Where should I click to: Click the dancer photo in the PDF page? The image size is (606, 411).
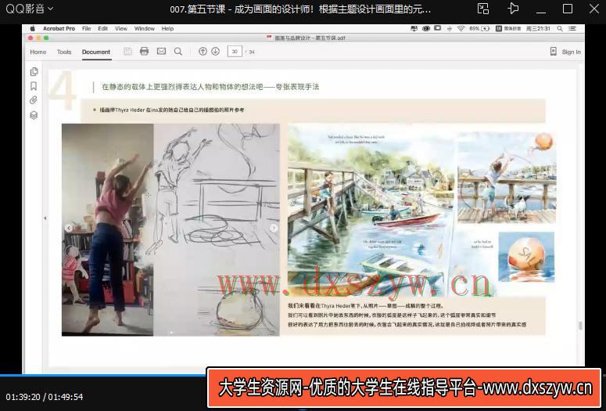tap(107, 229)
